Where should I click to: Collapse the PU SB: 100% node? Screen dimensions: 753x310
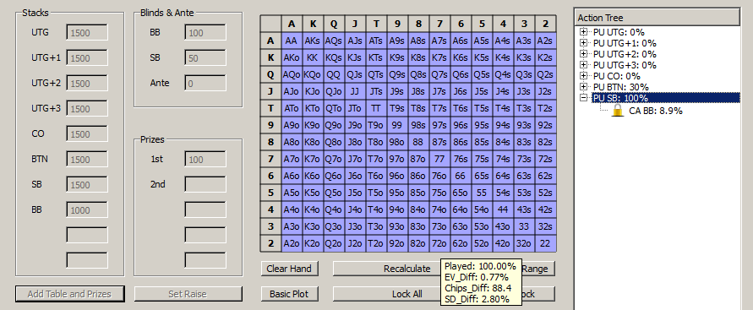pos(584,98)
